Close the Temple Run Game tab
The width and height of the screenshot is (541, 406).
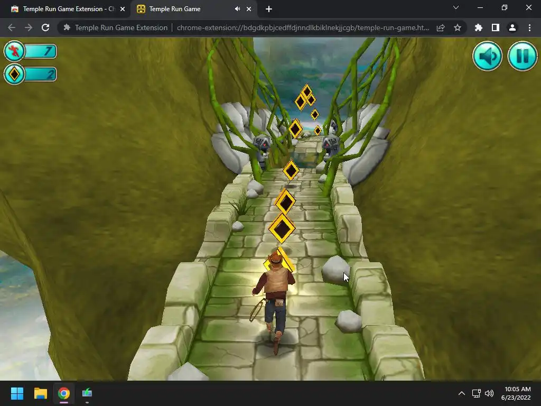(x=249, y=9)
